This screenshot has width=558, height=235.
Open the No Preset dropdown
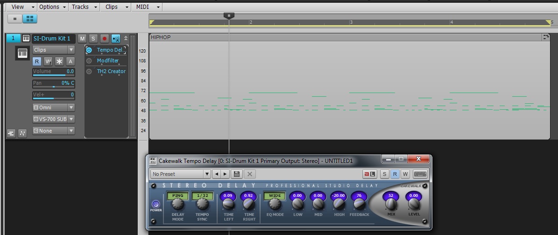pos(181,174)
